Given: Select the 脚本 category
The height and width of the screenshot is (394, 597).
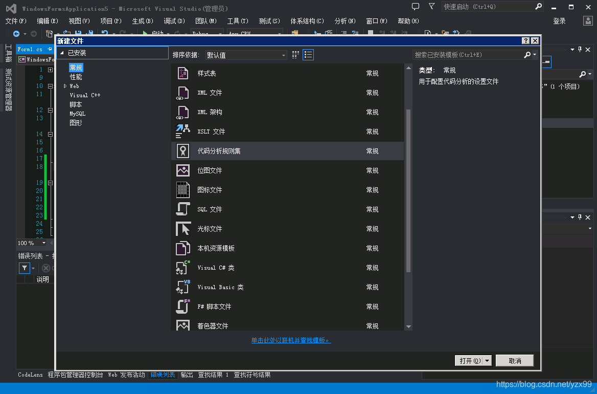Looking at the screenshot, I should [76, 104].
